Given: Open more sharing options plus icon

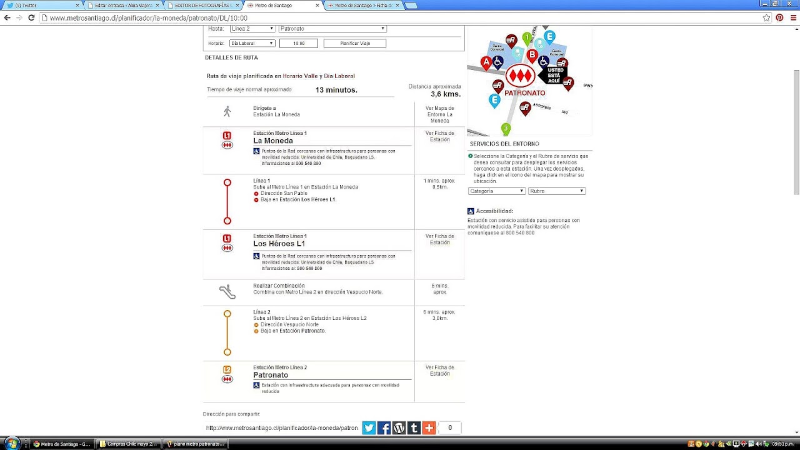Looking at the screenshot, I should pyautogui.click(x=429, y=428).
